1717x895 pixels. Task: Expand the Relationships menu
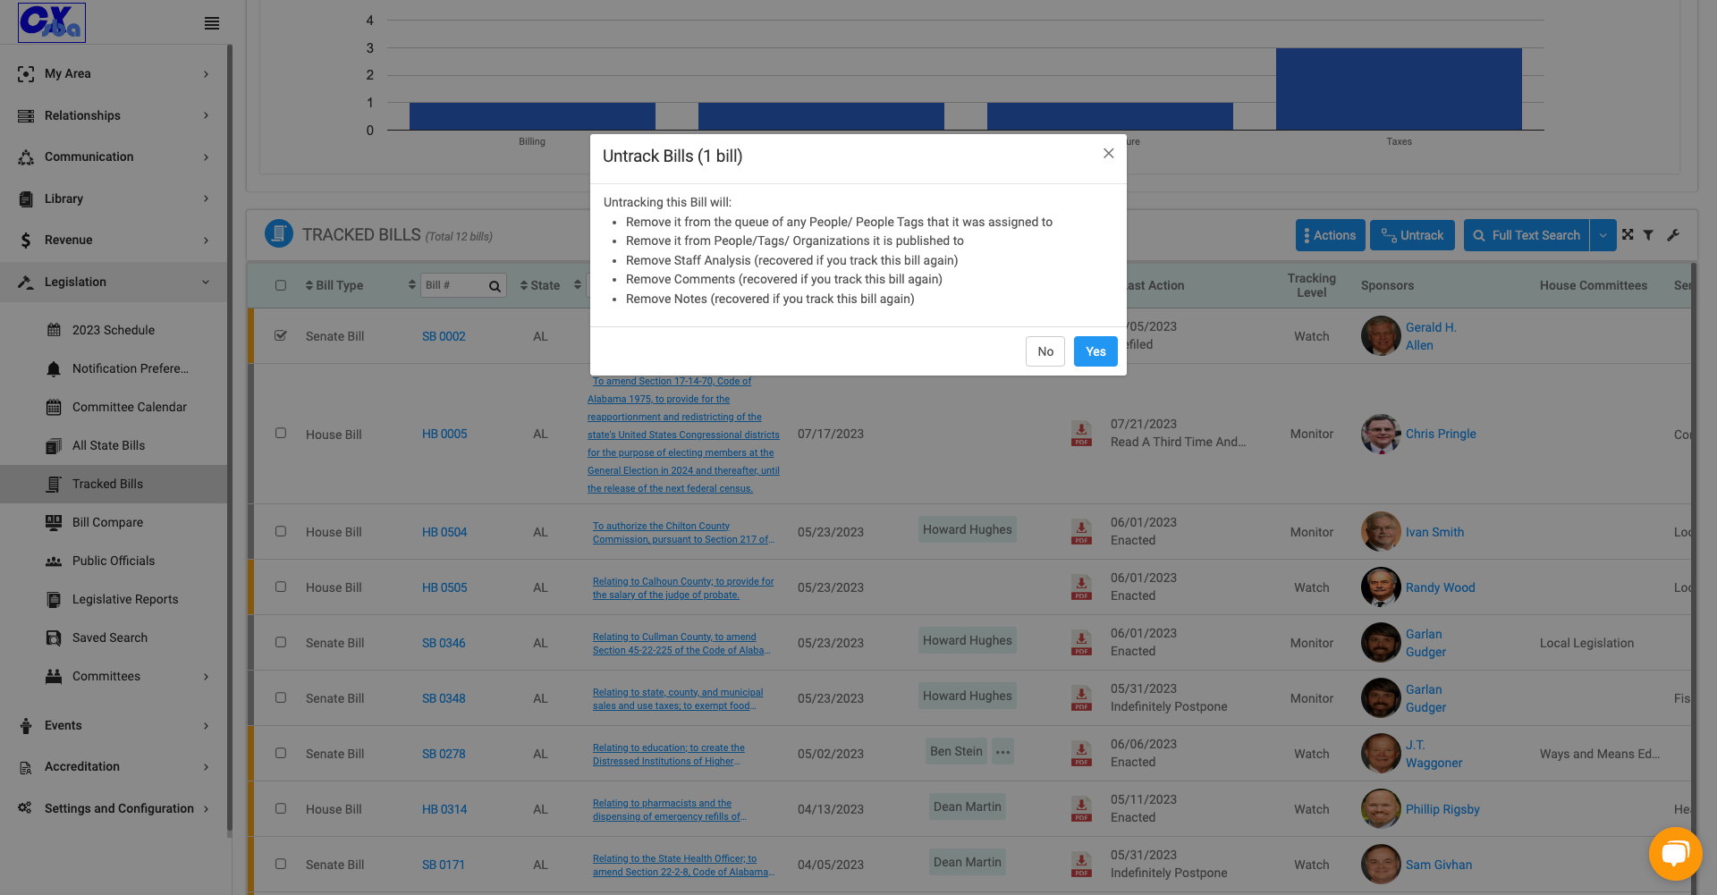114,115
